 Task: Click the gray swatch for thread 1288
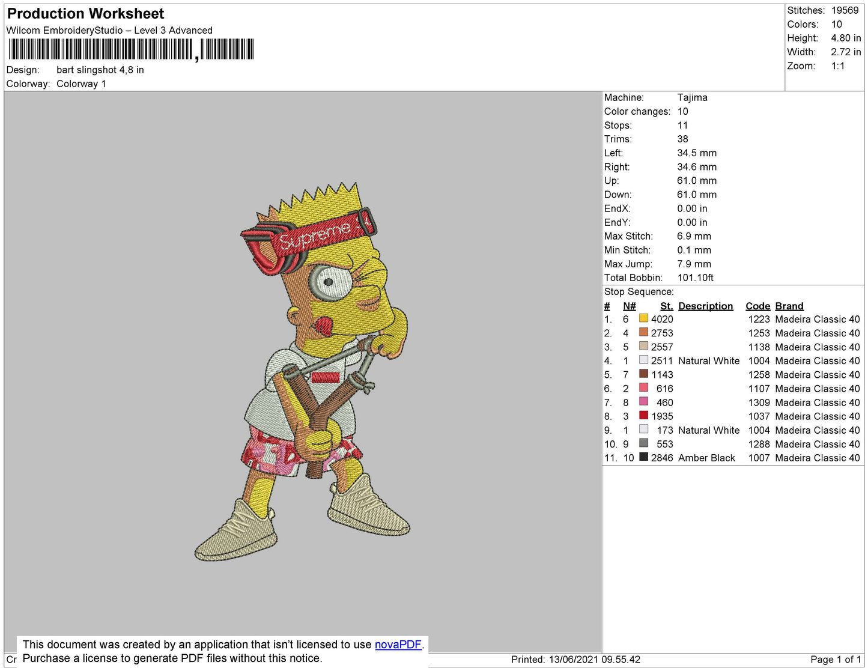(x=643, y=443)
